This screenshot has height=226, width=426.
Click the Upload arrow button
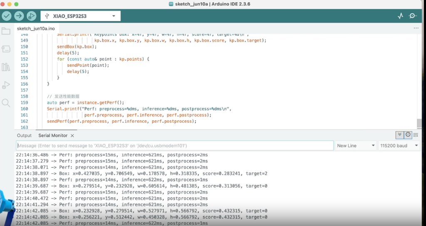(x=19, y=16)
